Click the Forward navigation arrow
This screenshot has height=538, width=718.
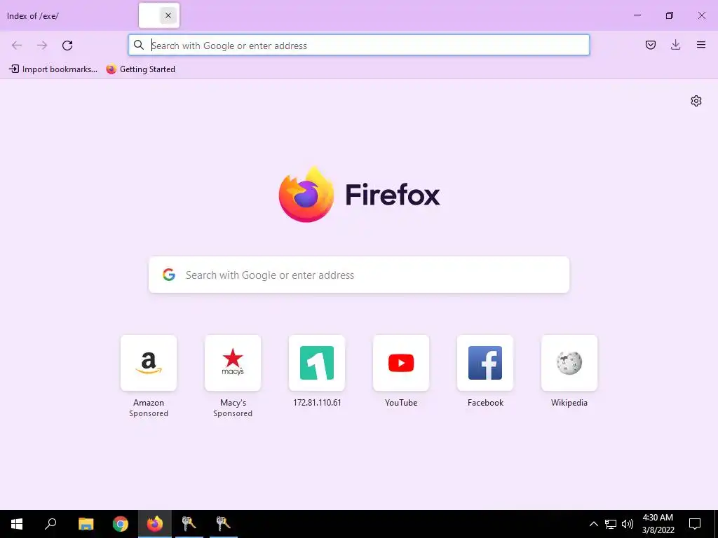42,46
